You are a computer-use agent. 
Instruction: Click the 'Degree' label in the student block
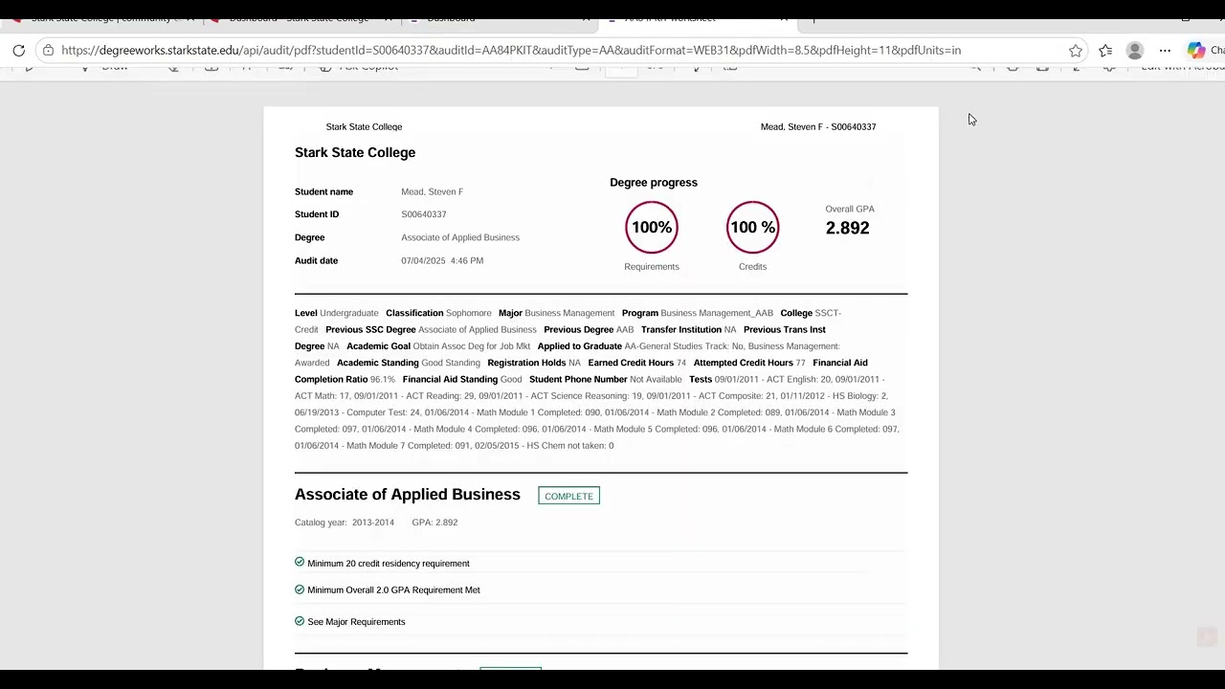[x=309, y=237]
